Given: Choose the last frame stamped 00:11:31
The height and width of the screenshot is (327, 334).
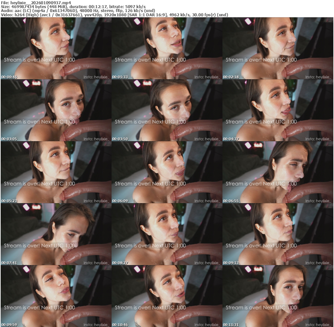Looking at the screenshot, I should coord(278,296).
